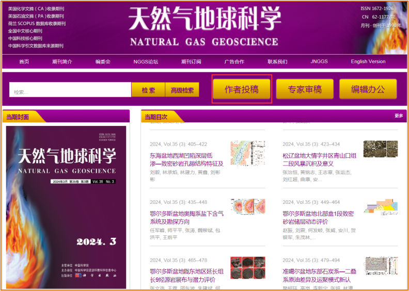Click thumbnail for the 盒1段致密砂岩储层 article

pos(381,207)
